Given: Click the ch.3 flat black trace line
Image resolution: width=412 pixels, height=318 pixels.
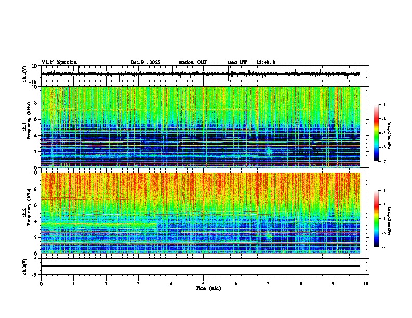Looking at the screenshot, I should click(200, 266).
